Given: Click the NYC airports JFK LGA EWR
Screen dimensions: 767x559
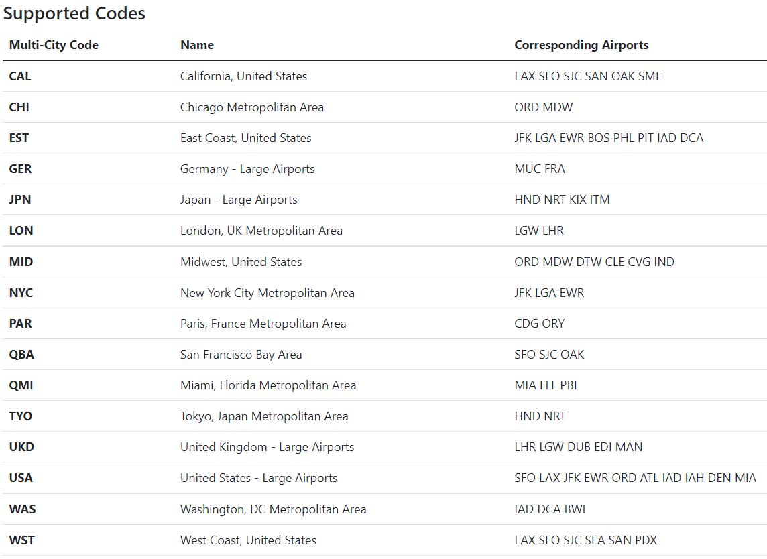Looking at the screenshot, I should pos(549,293).
